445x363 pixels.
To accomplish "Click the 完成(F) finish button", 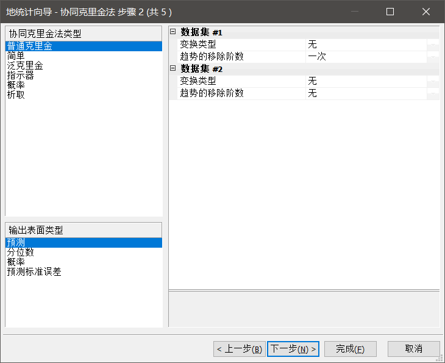I will (x=351, y=349).
